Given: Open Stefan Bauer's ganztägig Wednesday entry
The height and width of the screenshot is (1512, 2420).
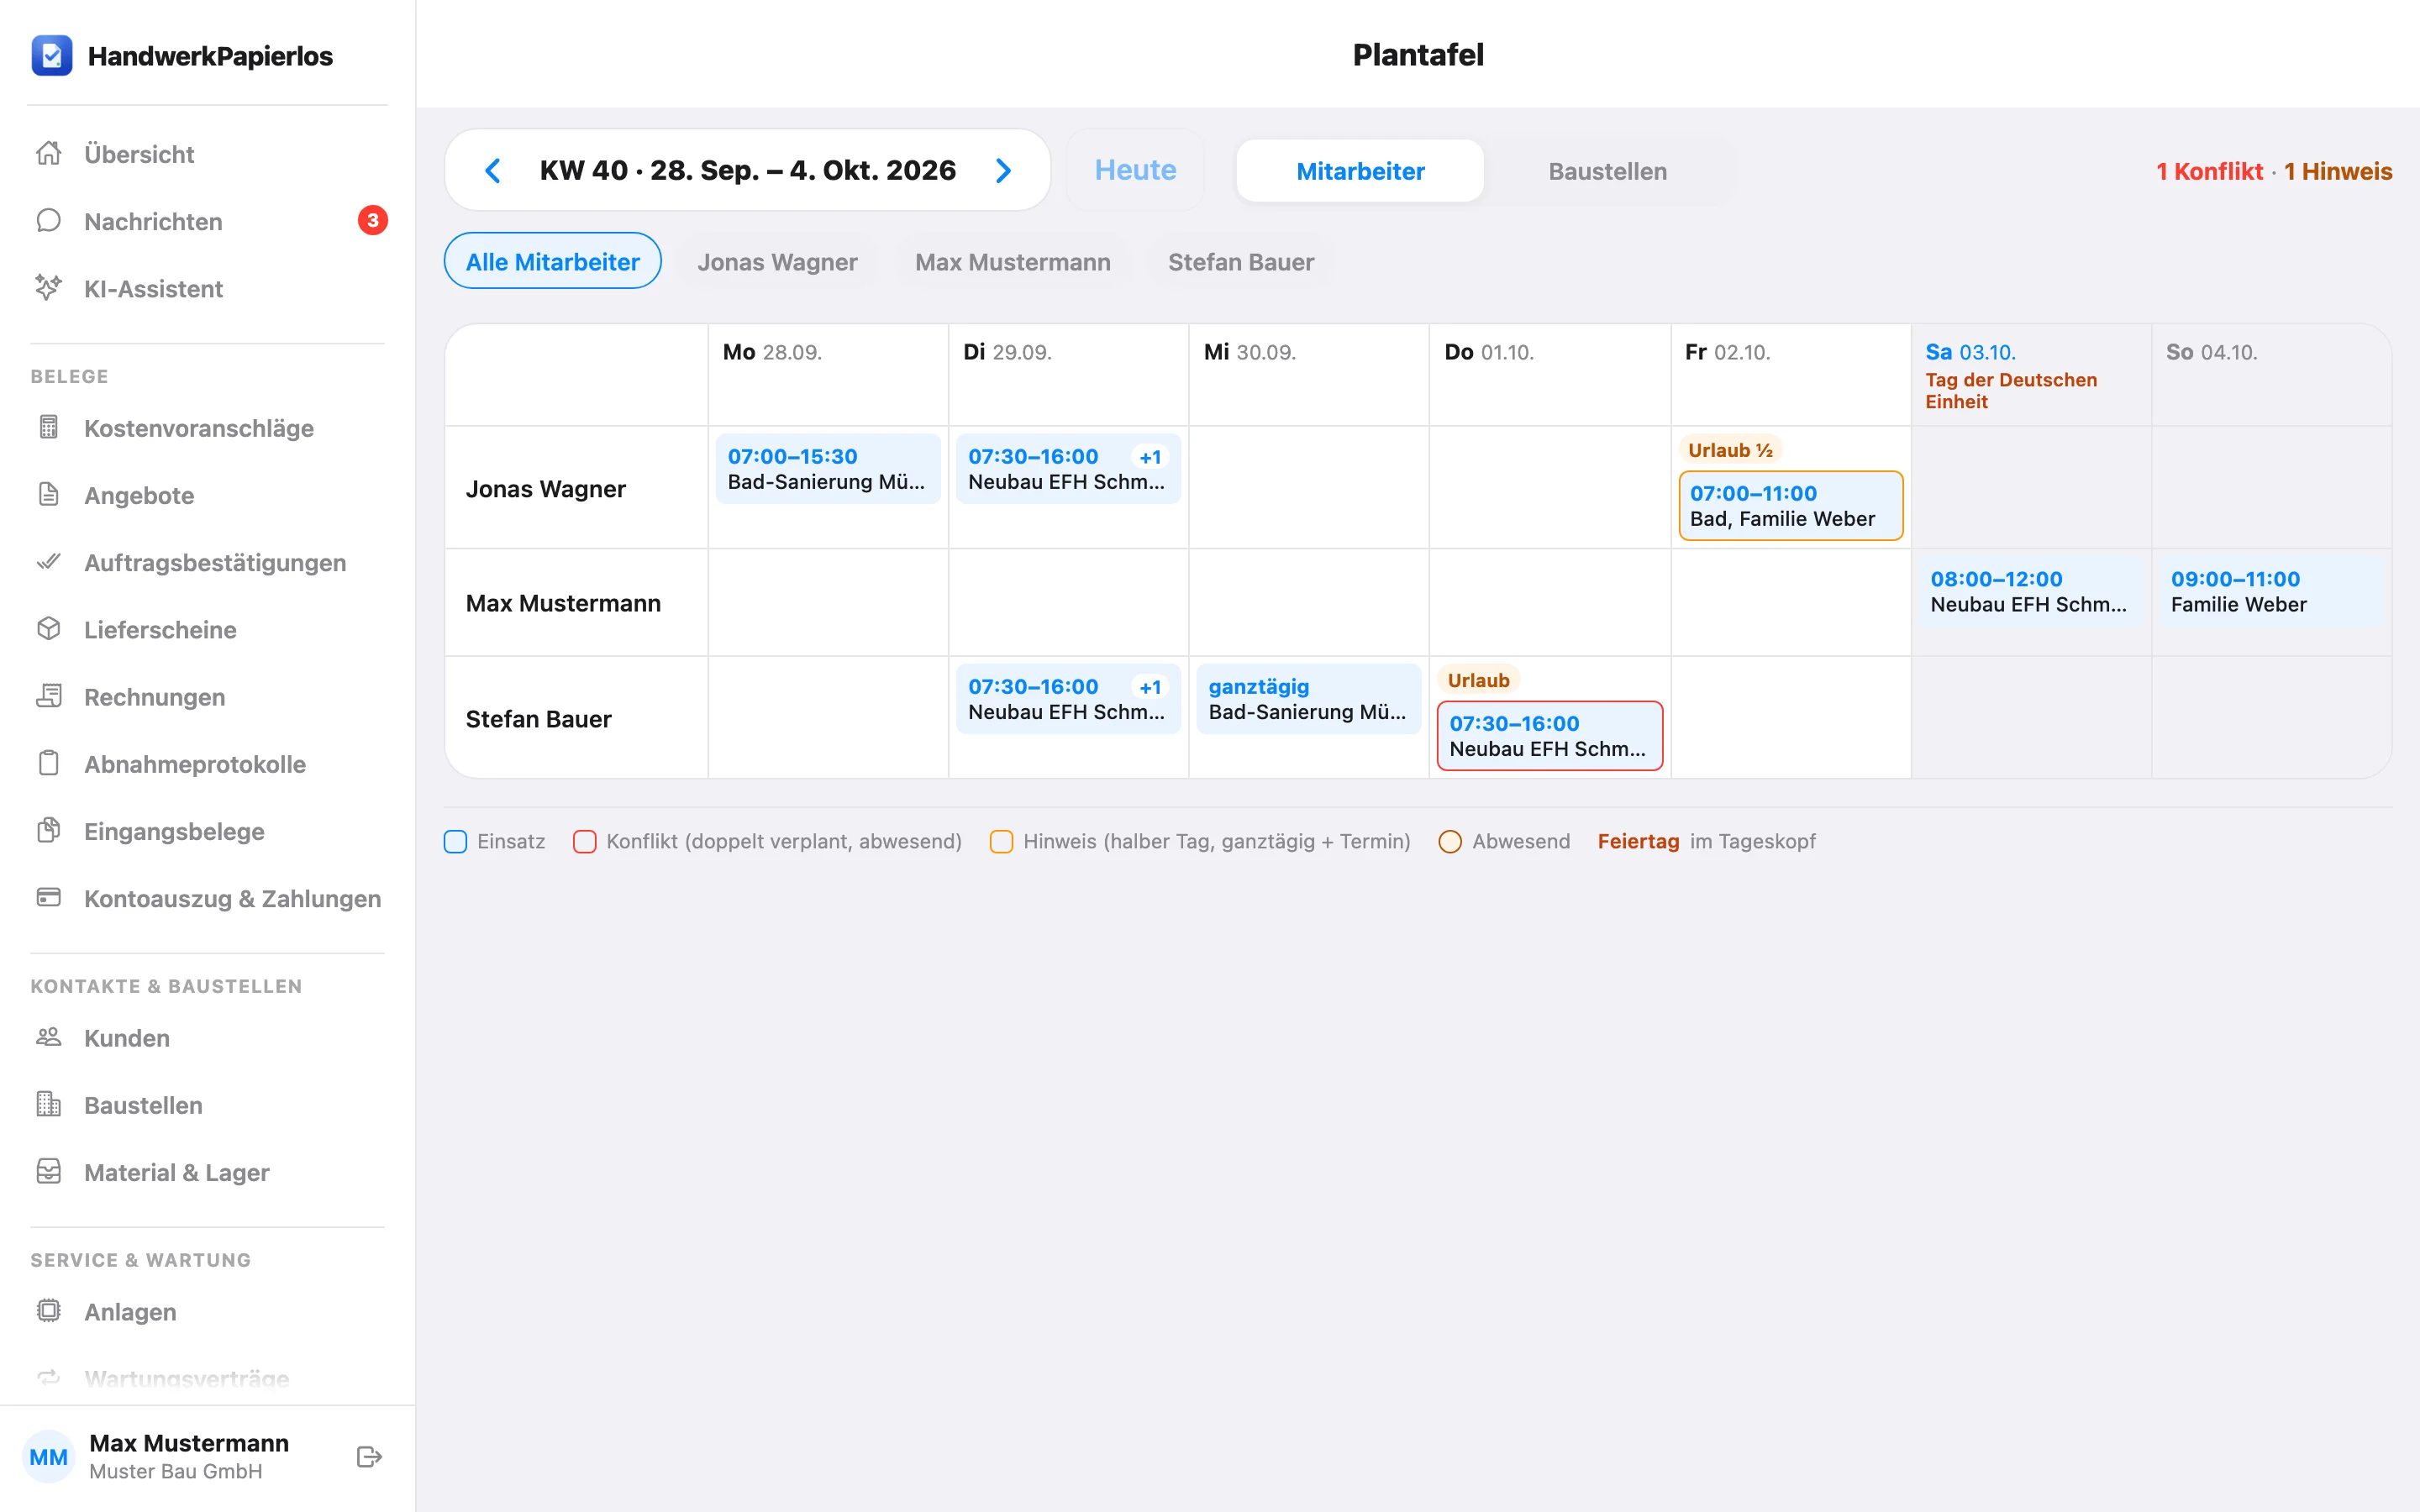Looking at the screenshot, I should click(1308, 698).
